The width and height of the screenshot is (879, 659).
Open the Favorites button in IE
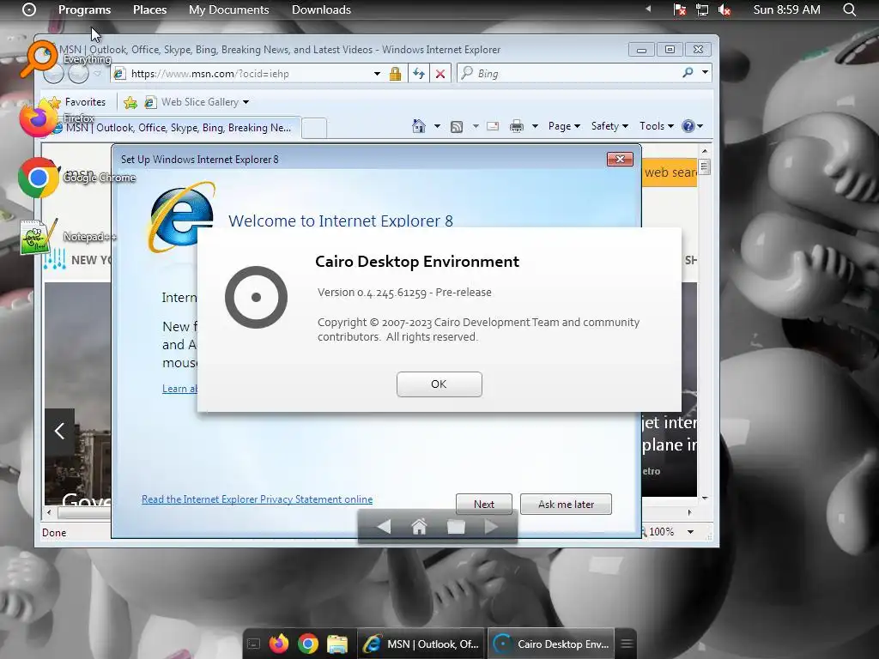(x=77, y=102)
